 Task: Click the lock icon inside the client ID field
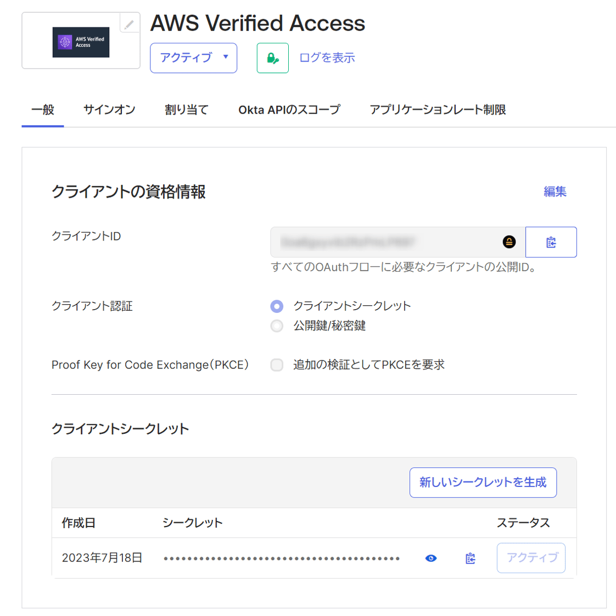point(510,242)
